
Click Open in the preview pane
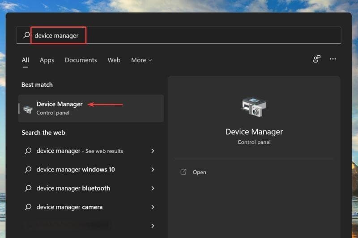[x=199, y=172]
